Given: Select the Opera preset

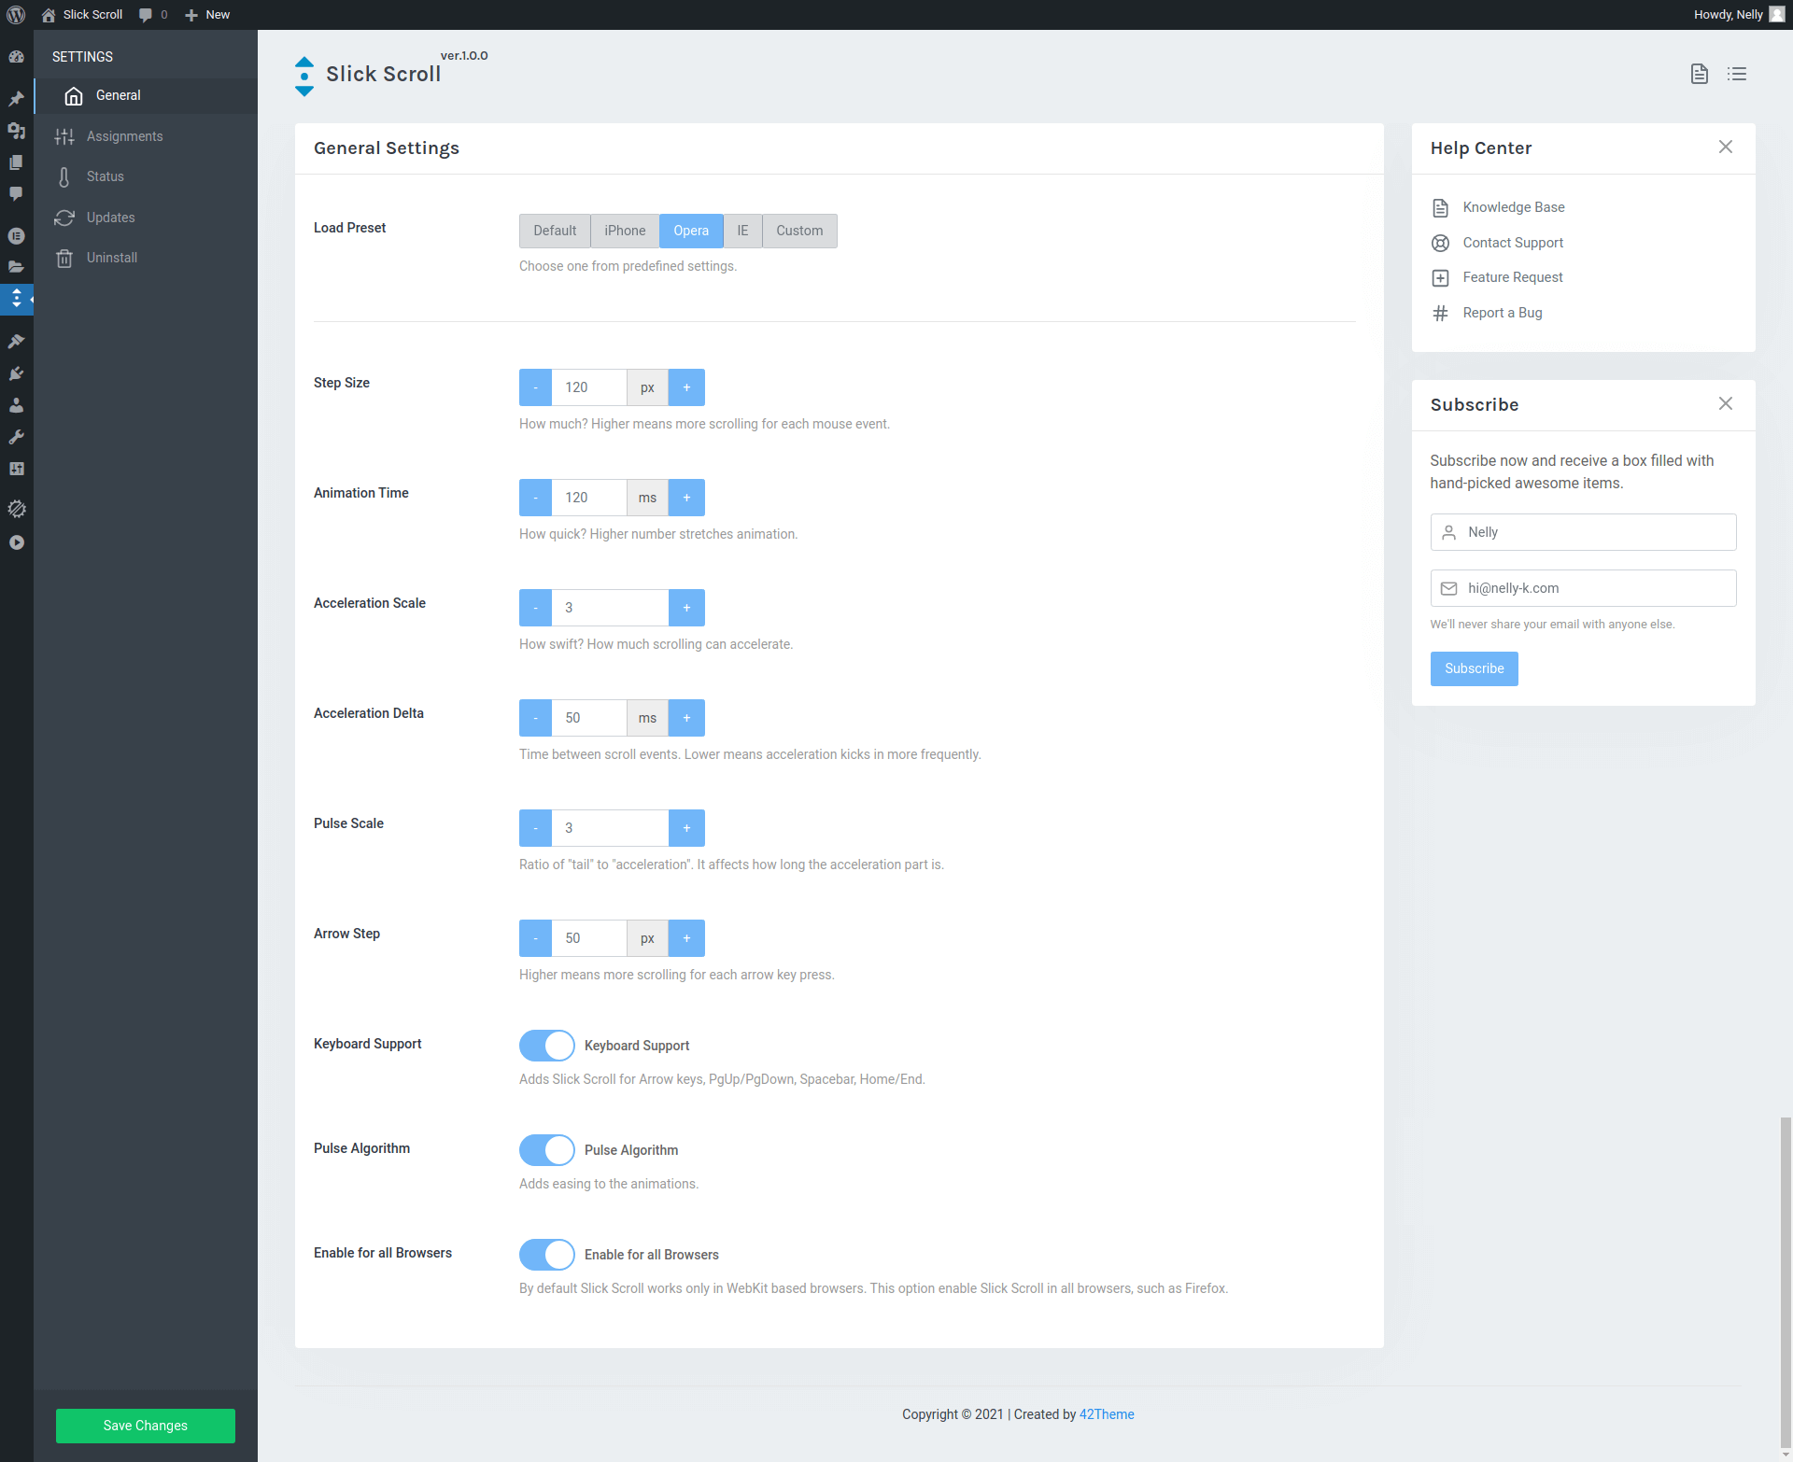Looking at the screenshot, I should click(x=691, y=231).
